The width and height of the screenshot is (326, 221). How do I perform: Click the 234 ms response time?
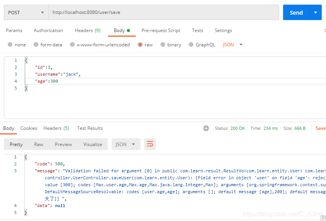click(x=270, y=128)
